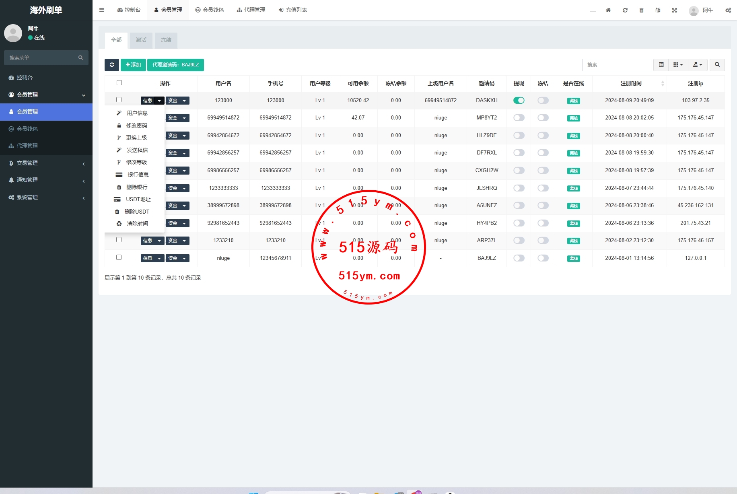Click the home icon in top bar
This screenshot has height=494, width=737.
coord(608,10)
